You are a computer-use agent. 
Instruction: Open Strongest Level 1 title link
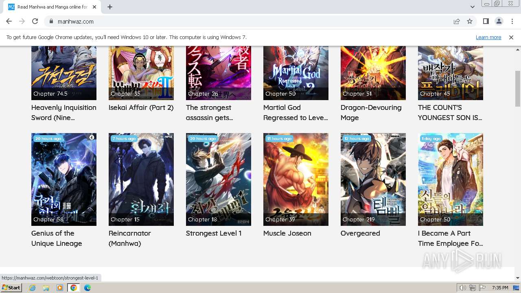pyautogui.click(x=214, y=233)
